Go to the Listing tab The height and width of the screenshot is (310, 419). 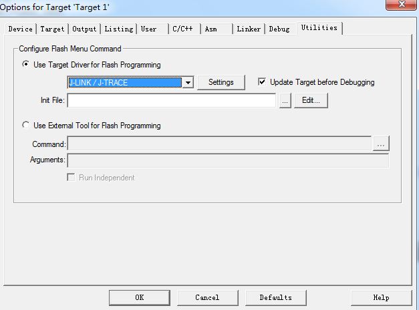(119, 29)
